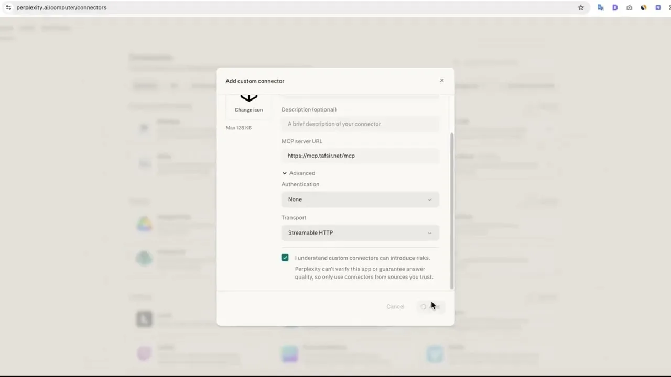Bookmark this page with the star icon

[581, 7]
